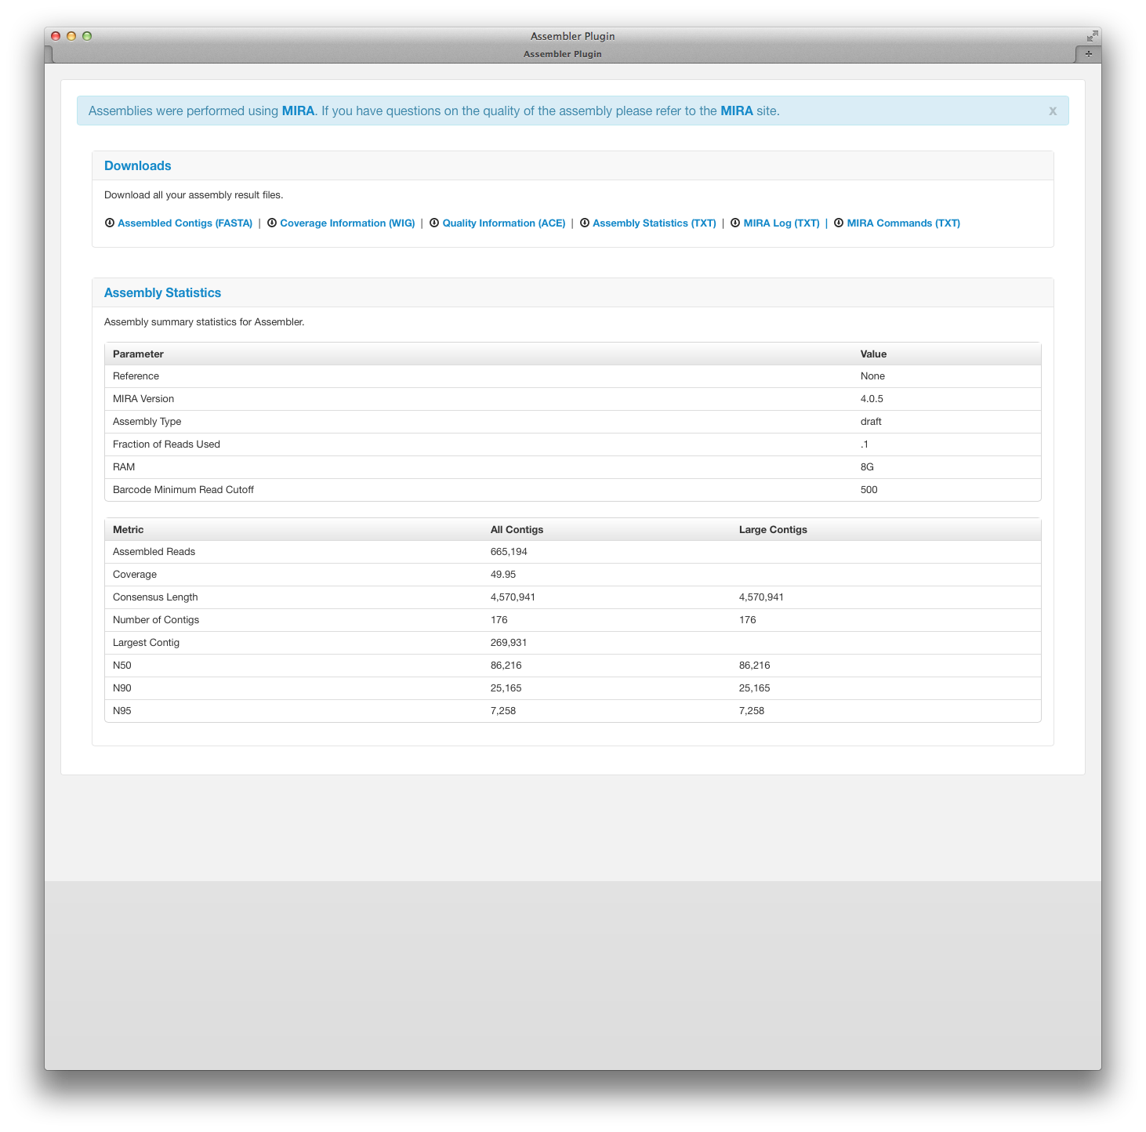Download Quality Information (ACE) file

click(503, 223)
